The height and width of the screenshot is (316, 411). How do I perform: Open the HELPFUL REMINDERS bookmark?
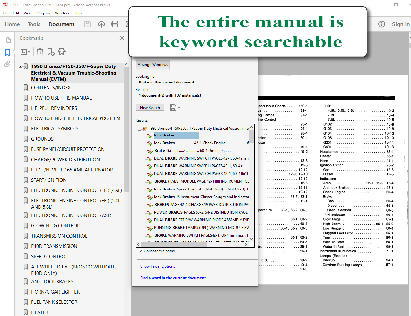(x=54, y=108)
